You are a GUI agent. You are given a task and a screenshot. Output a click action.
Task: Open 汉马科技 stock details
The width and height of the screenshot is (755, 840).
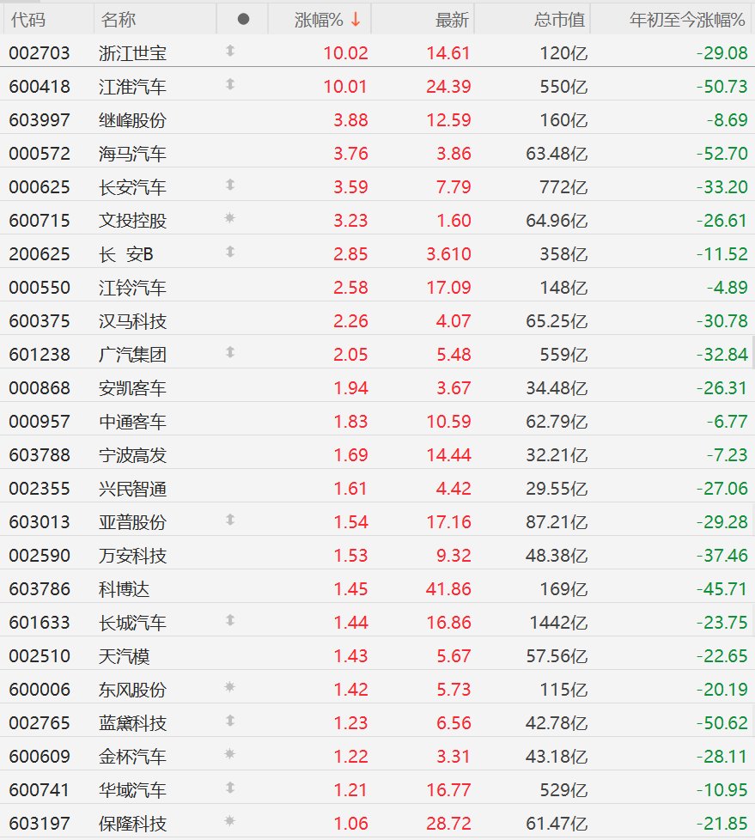(x=133, y=321)
